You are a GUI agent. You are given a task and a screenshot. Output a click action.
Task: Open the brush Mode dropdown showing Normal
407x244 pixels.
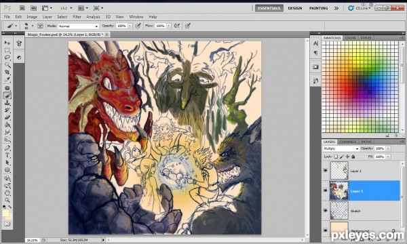[79, 26]
